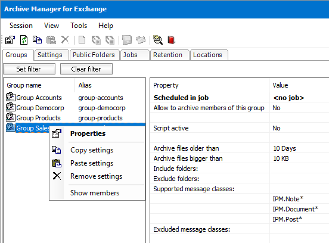
Task: Switch to the Settings tab
Action: pyautogui.click(x=52, y=55)
